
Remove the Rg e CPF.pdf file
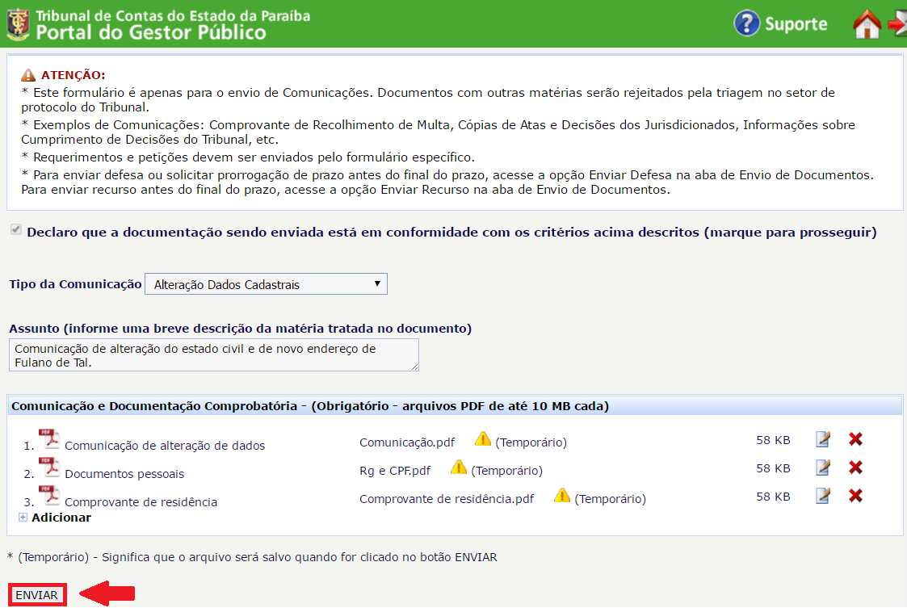tap(856, 468)
